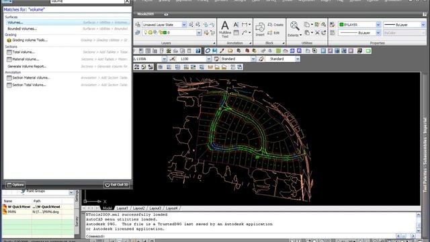The height and width of the screenshot is (242, 430).
Task: Clear the search with the X button
Action: pos(127,1)
